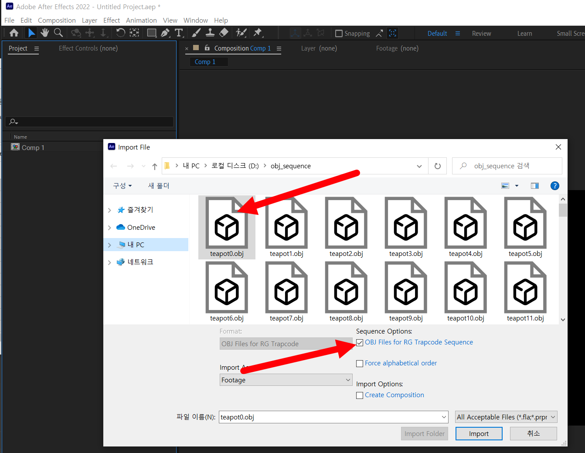Select the teapot10.obj file
The image size is (585, 453).
coord(466,292)
